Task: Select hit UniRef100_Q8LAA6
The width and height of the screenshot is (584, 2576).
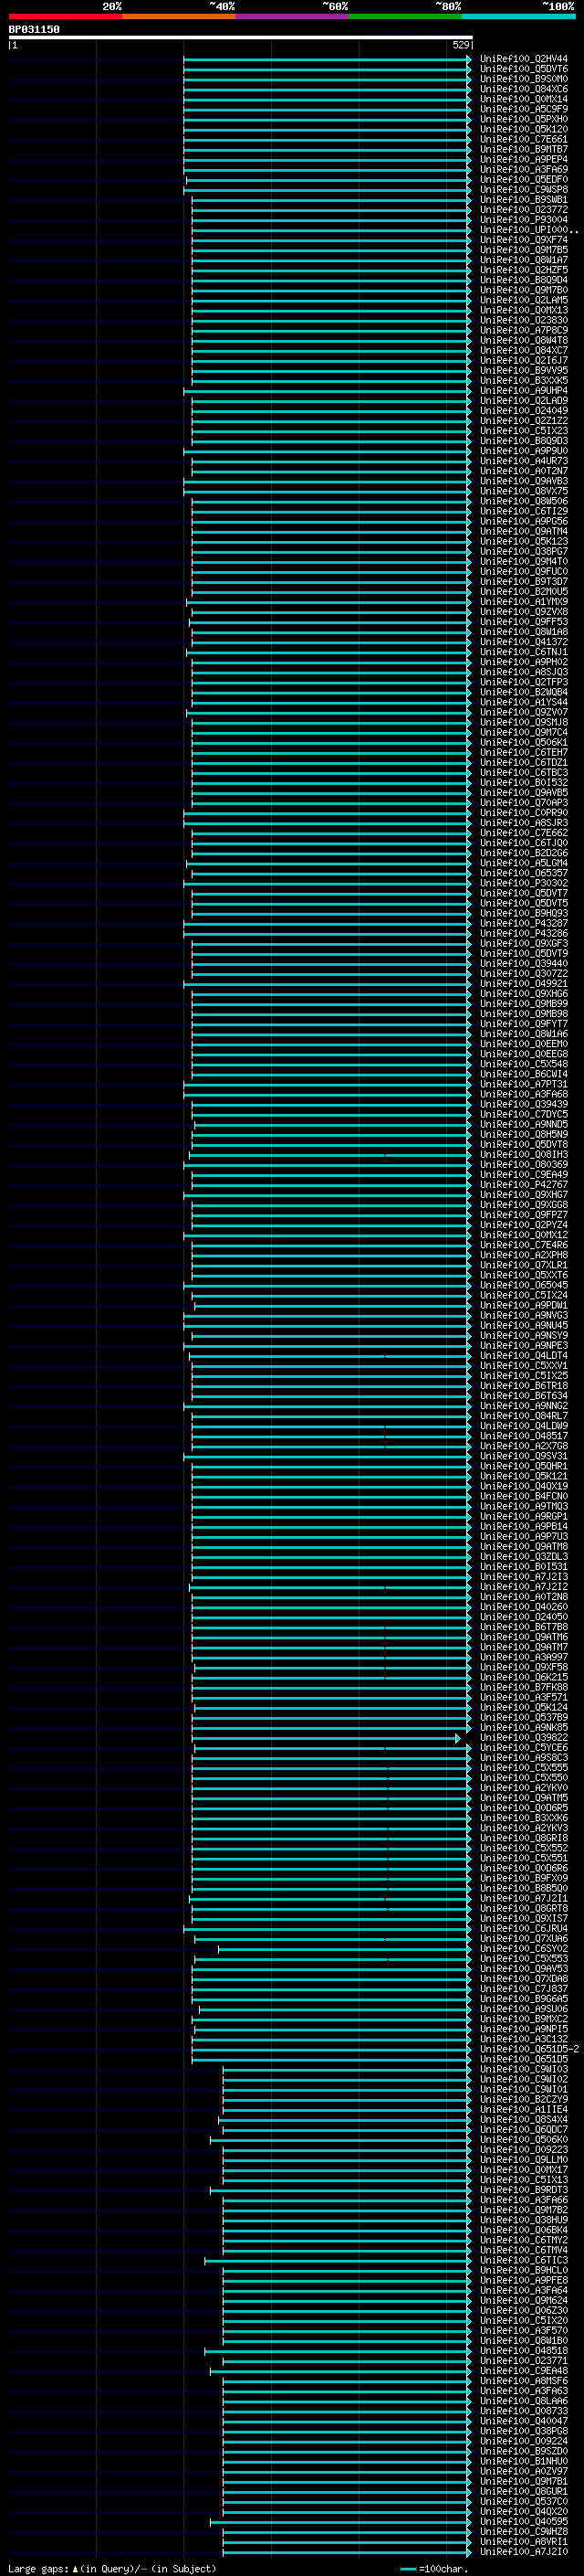Action: coord(524,2401)
